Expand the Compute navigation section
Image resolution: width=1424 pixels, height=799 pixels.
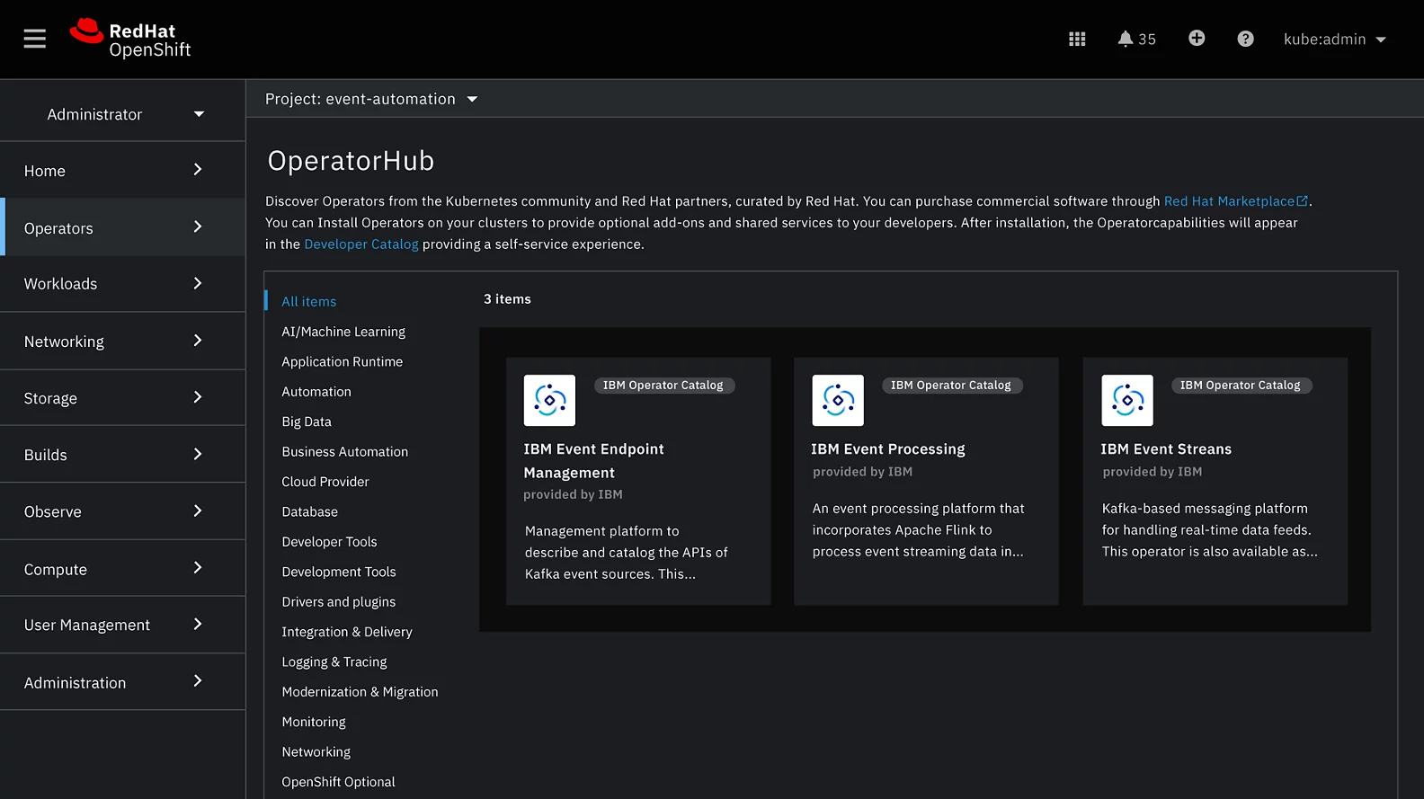point(122,569)
